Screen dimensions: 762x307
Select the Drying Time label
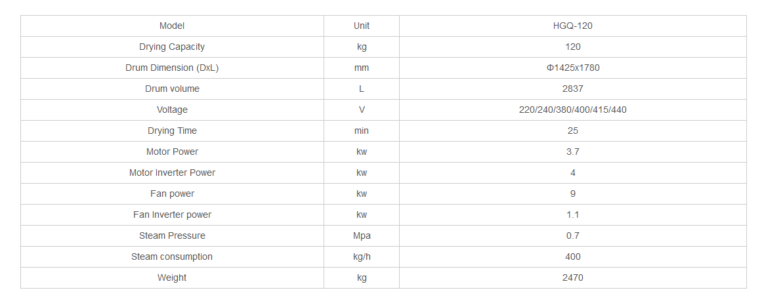(x=172, y=131)
